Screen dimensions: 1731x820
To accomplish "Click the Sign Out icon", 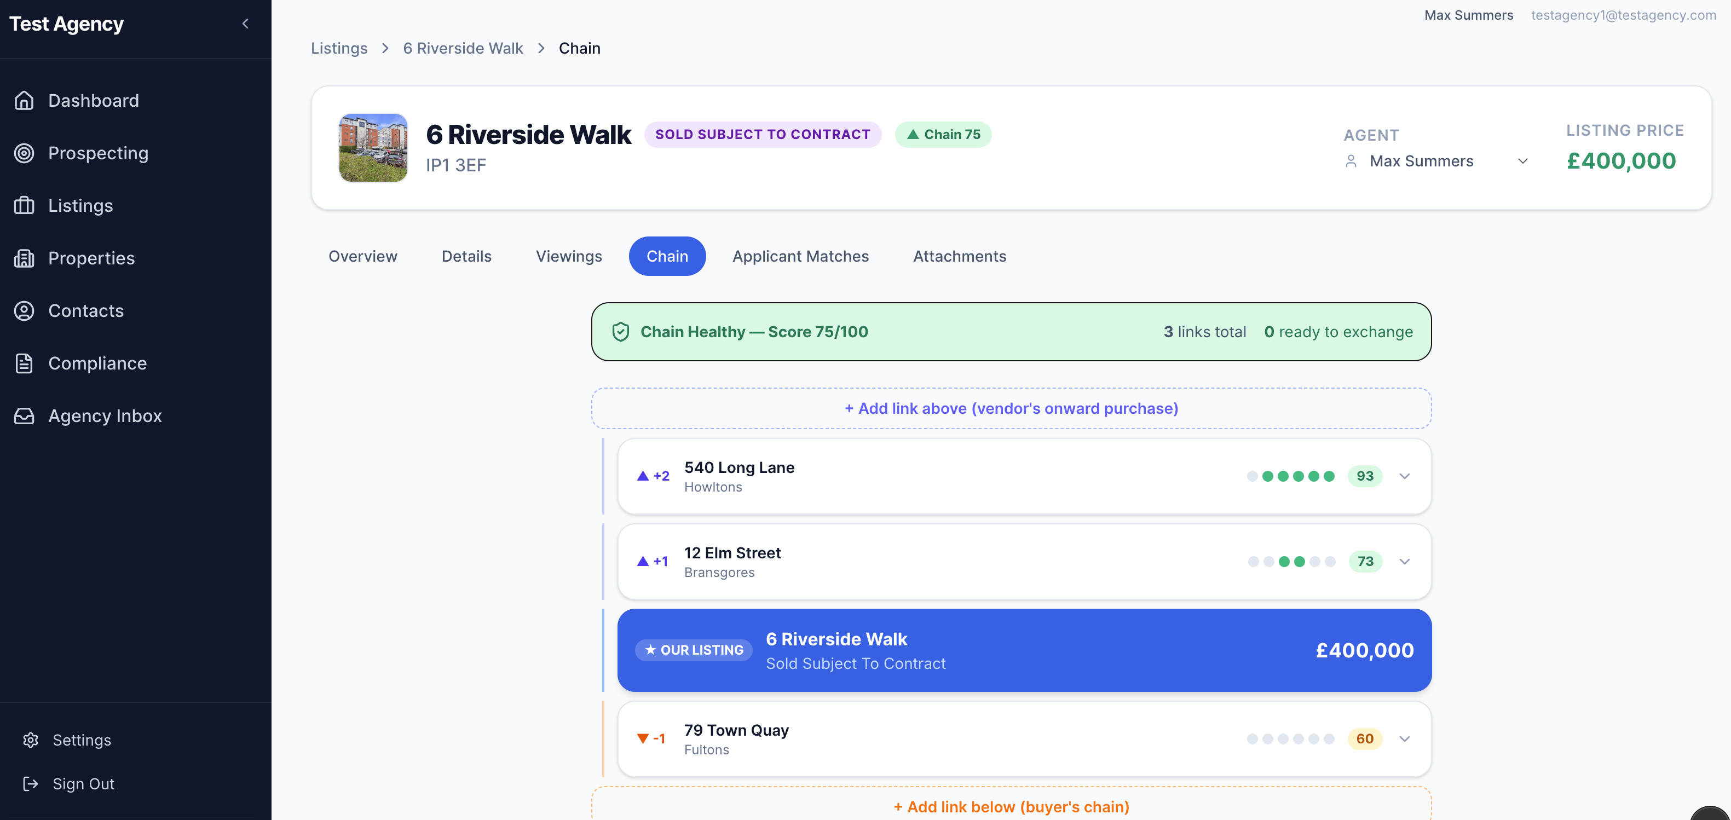I will coord(31,784).
